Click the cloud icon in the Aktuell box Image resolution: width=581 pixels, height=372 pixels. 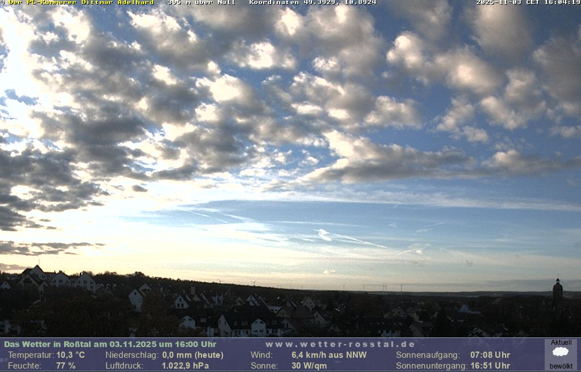click(561, 352)
